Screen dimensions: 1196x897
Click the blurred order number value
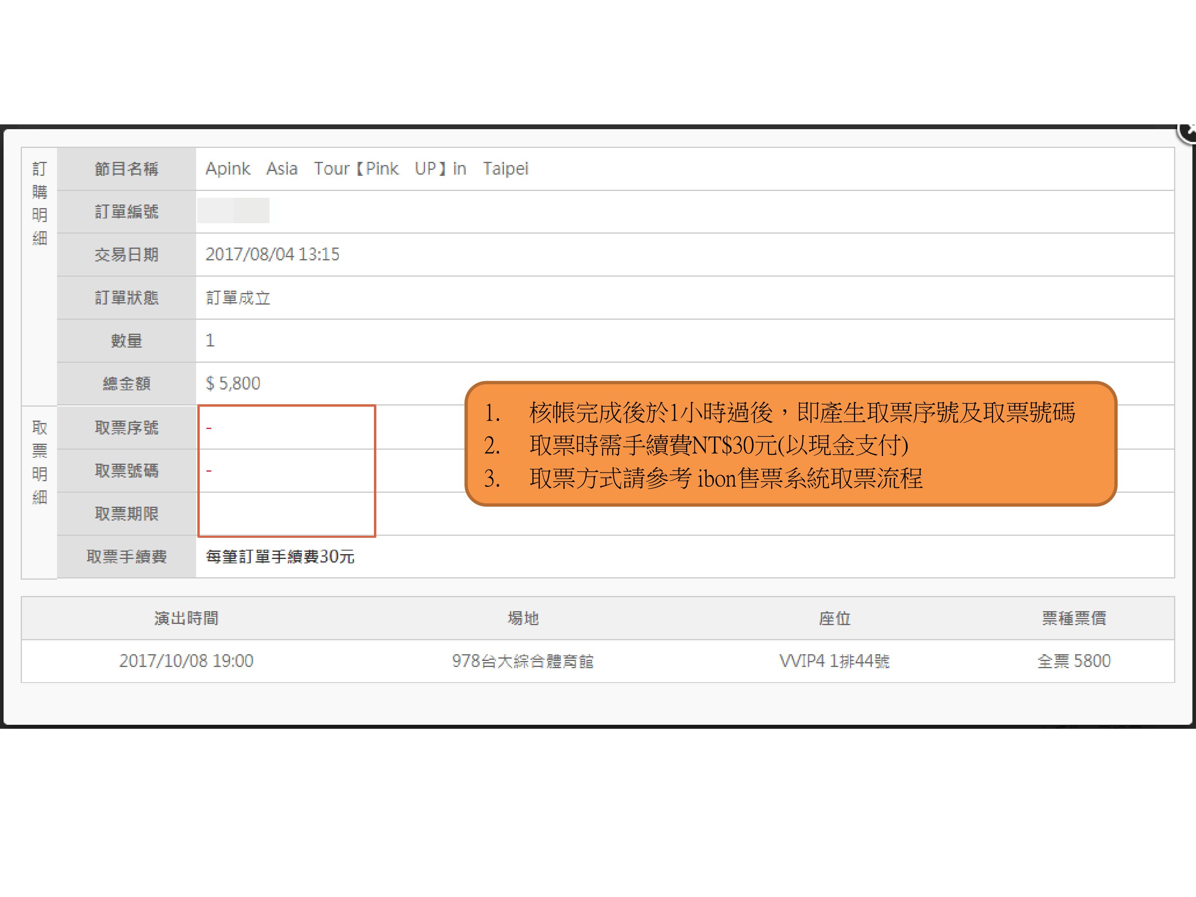click(233, 210)
